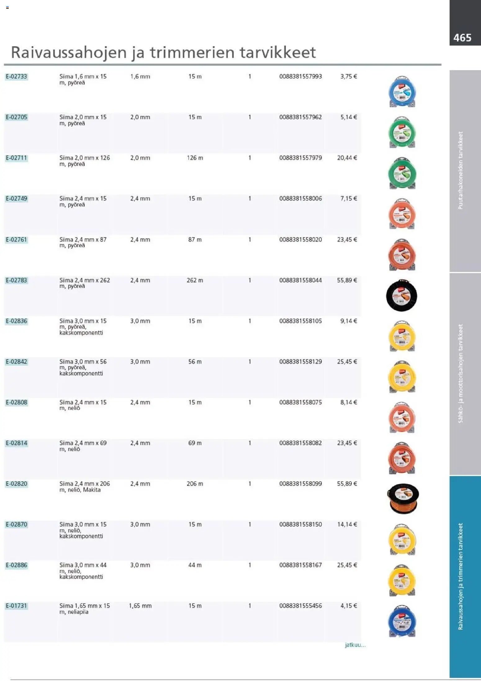Click the EAN code 0088381558020
The image size is (481, 681).
pyautogui.click(x=300, y=239)
